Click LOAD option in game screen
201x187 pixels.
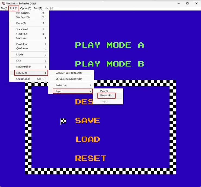(88, 139)
